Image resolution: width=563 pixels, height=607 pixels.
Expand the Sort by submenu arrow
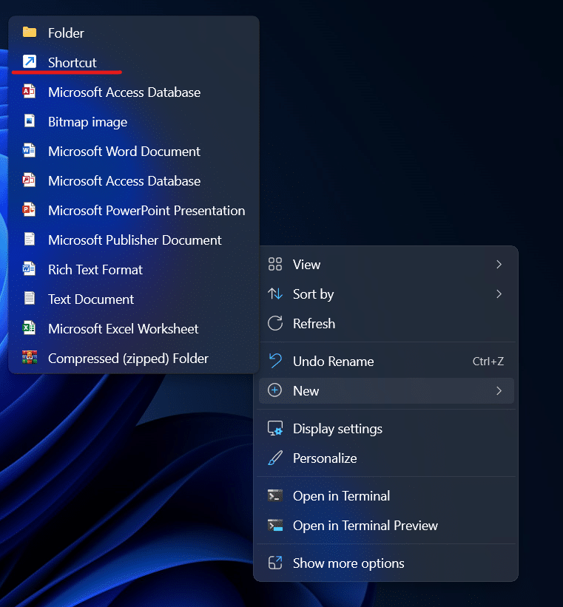pyautogui.click(x=499, y=294)
